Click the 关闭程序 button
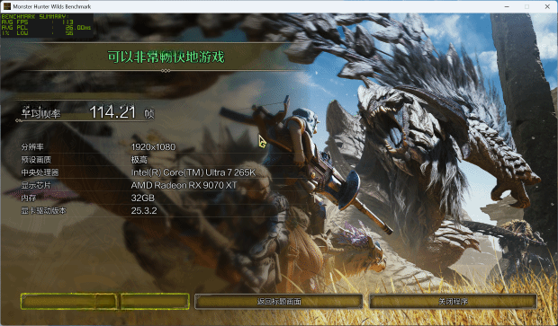Screen dimensions: 558x326 [x=453, y=302]
